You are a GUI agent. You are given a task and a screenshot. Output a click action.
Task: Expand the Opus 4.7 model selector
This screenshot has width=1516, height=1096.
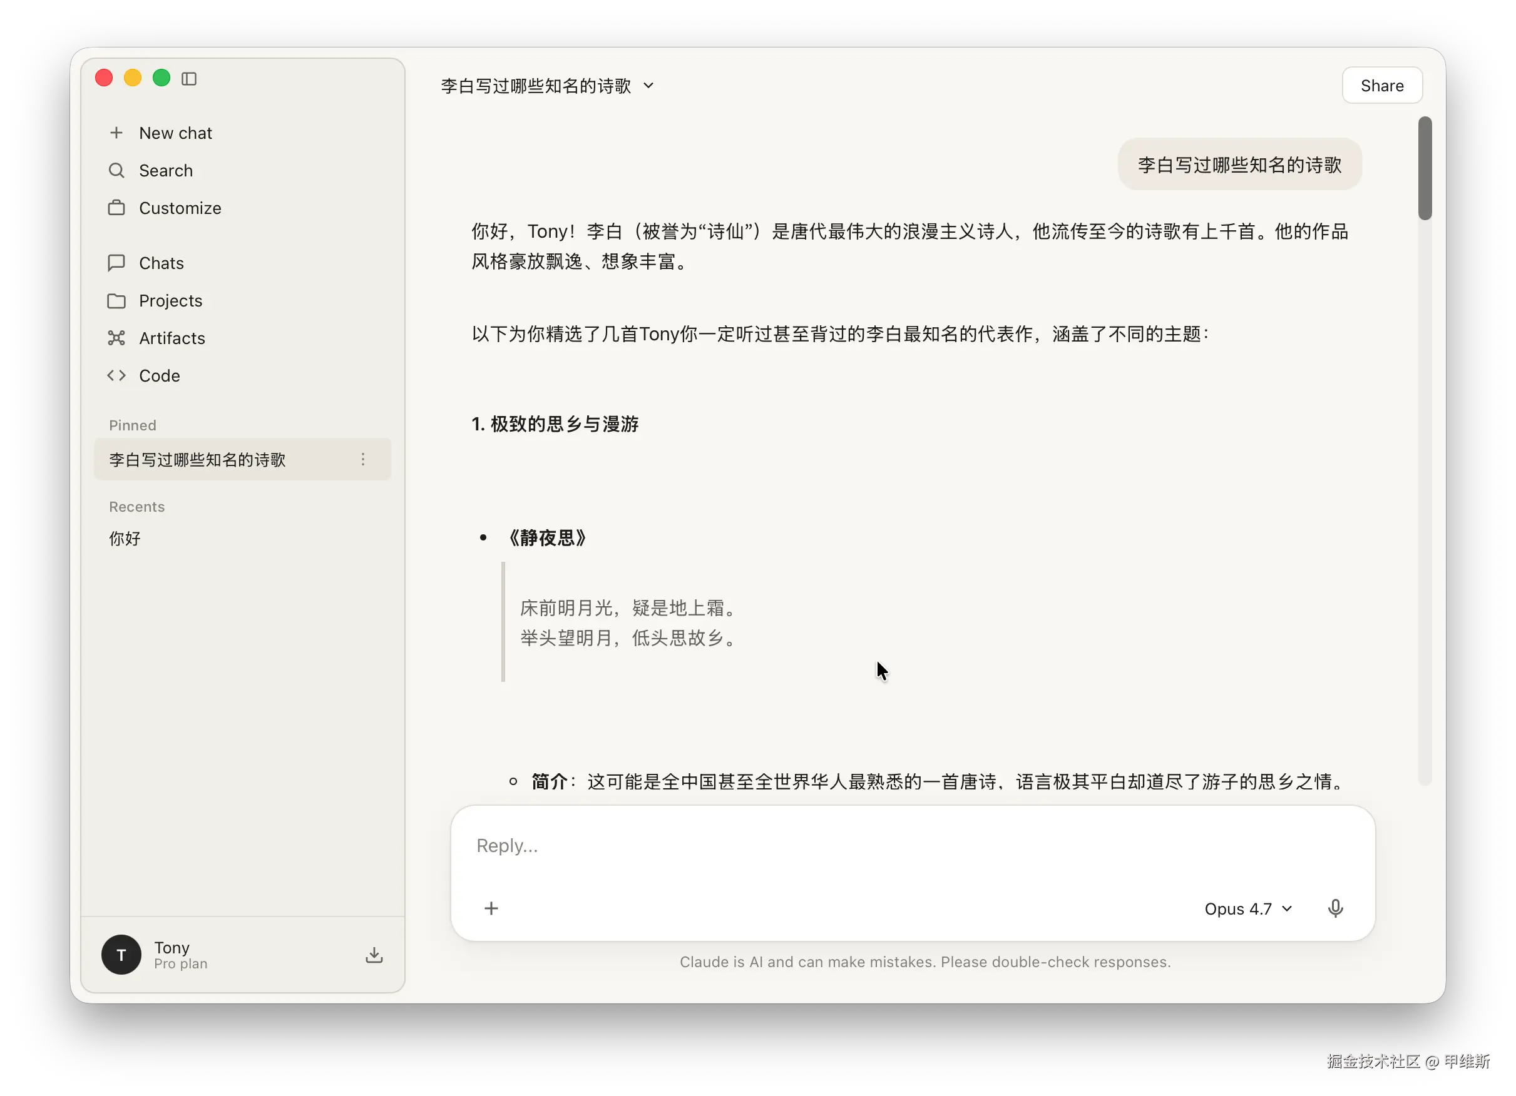[1248, 908]
